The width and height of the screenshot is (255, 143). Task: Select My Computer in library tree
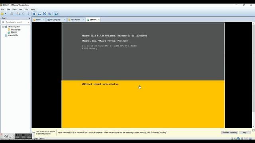(x=14, y=27)
